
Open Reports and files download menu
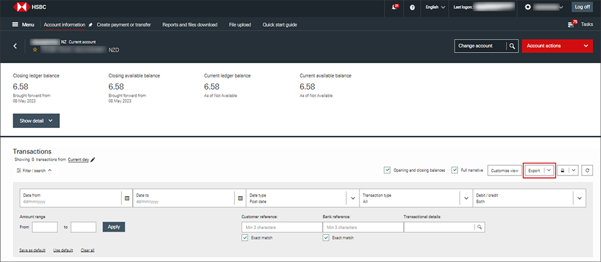(x=190, y=25)
